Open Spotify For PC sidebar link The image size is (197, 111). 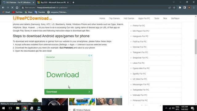coord(139,74)
